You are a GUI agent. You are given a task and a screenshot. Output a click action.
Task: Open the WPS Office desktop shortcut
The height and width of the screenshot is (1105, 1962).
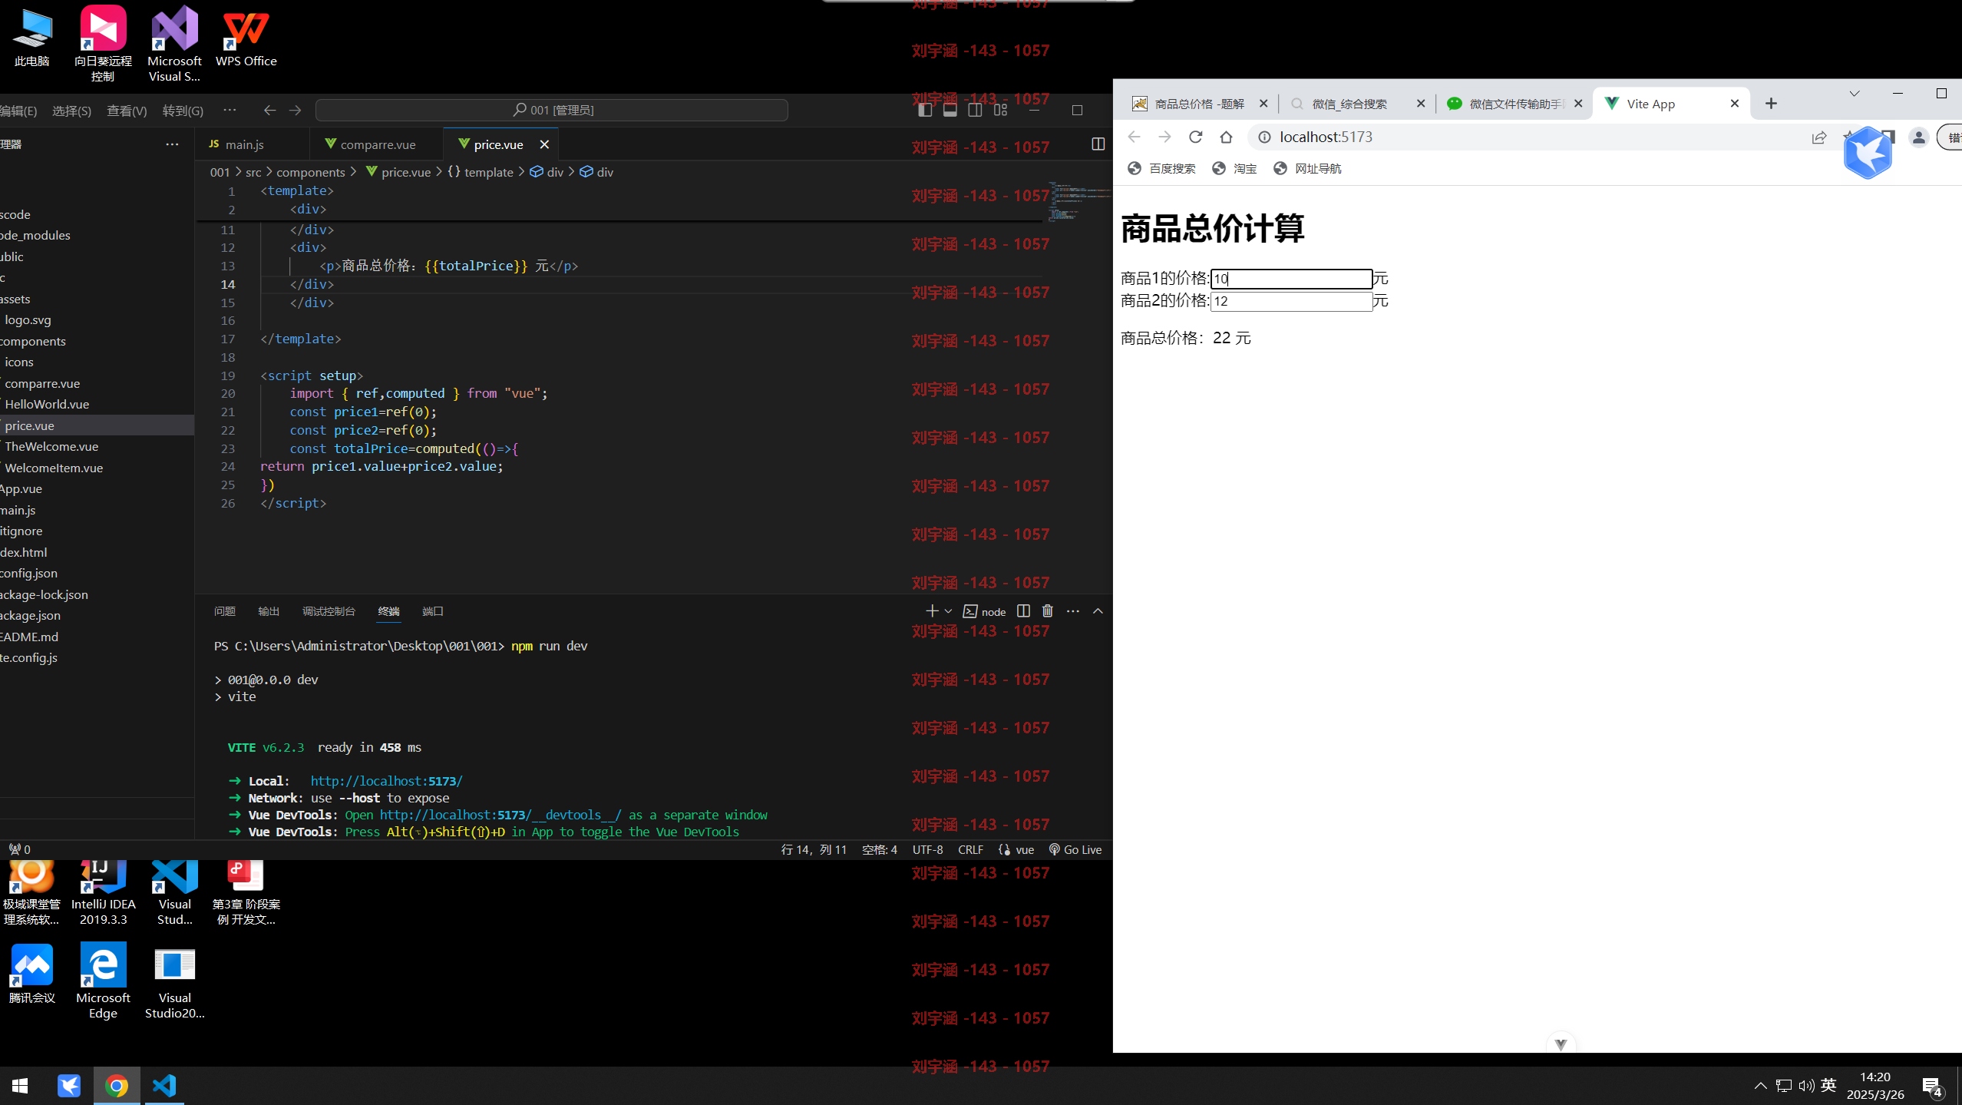[x=246, y=37]
